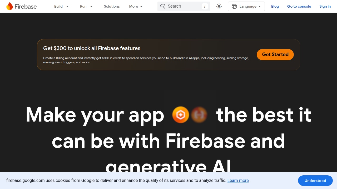
Task: Click the "Create a Billing Account" description text
Action: point(146,60)
